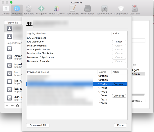Open the Components preferences icon
Image resolution: width=154 pixels, height=132 pixels.
click(x=121, y=8)
